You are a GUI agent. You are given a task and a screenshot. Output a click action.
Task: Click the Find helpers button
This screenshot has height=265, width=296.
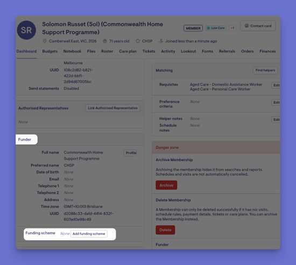pyautogui.click(x=265, y=71)
